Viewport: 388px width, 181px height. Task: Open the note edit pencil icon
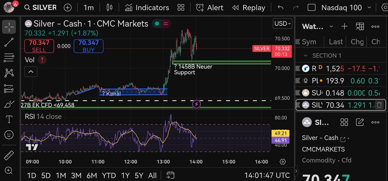[360, 122]
